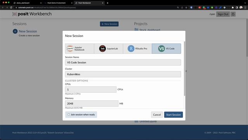The image size is (248, 140).
Task: Click the browser back arrow
Action: pyautogui.click(x=3, y=7)
